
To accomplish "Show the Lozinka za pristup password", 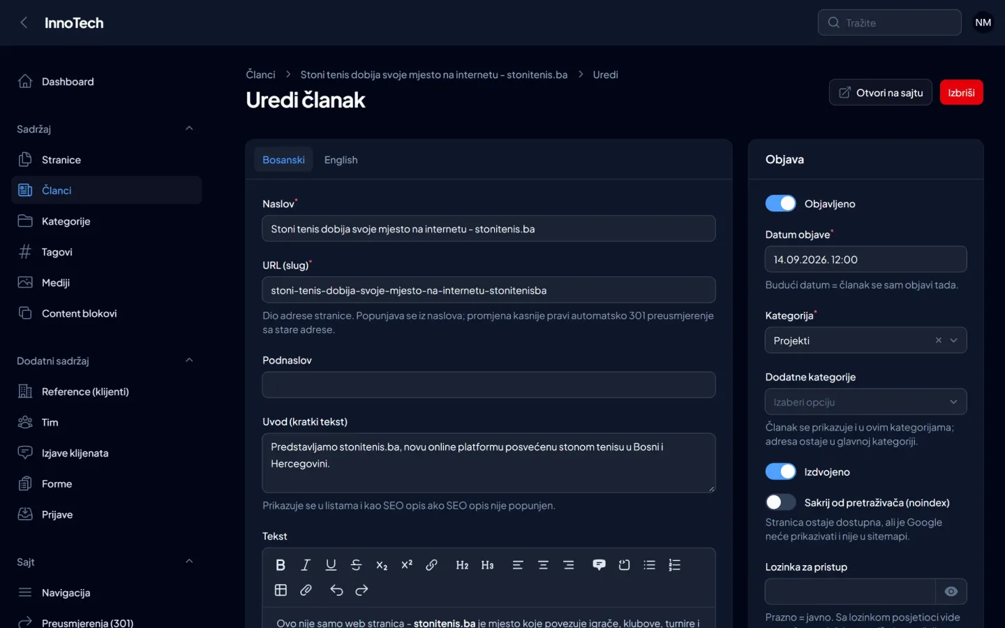I will tap(951, 592).
